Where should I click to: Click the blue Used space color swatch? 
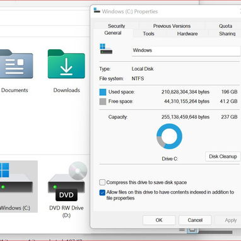(x=103, y=92)
